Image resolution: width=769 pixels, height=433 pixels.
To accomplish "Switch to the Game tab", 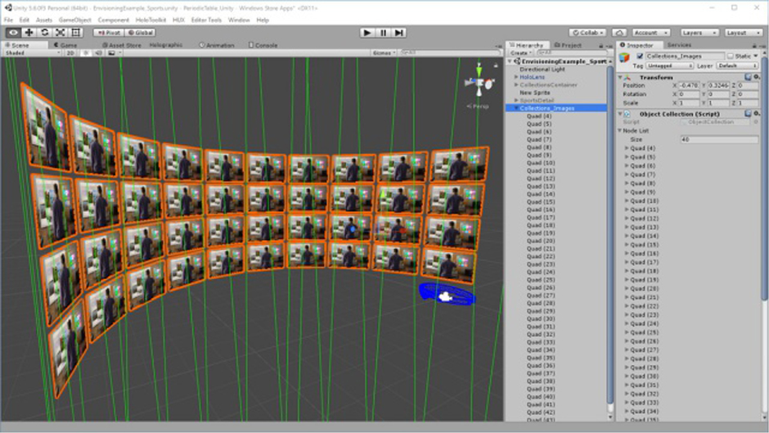I will 65,45.
